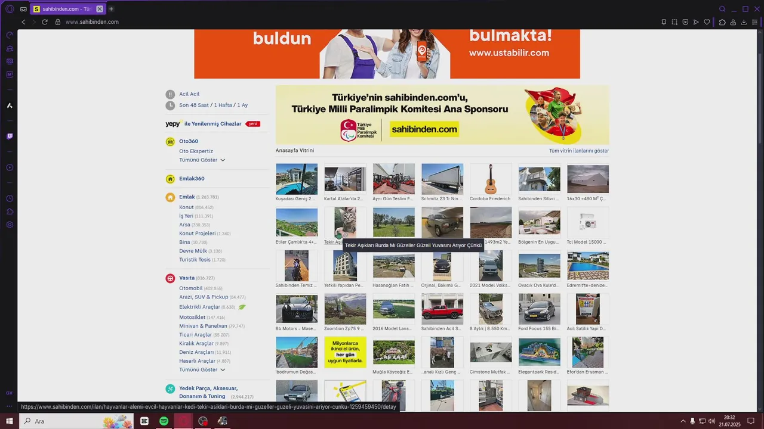Open a new tab with plus button
Image resolution: width=764 pixels, height=429 pixels.
point(111,9)
